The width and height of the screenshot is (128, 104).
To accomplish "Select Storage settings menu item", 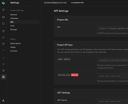I will (x=14, y=30).
